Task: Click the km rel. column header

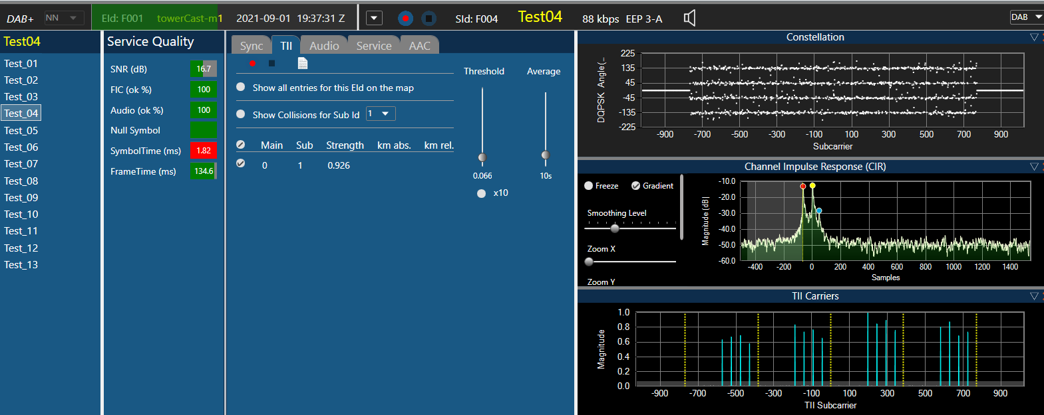Action: click(x=438, y=145)
